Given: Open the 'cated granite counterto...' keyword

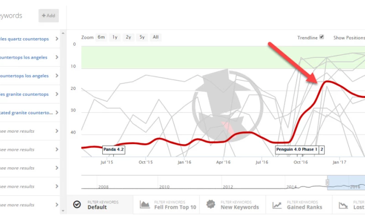Looking at the screenshot, I should point(26,113).
